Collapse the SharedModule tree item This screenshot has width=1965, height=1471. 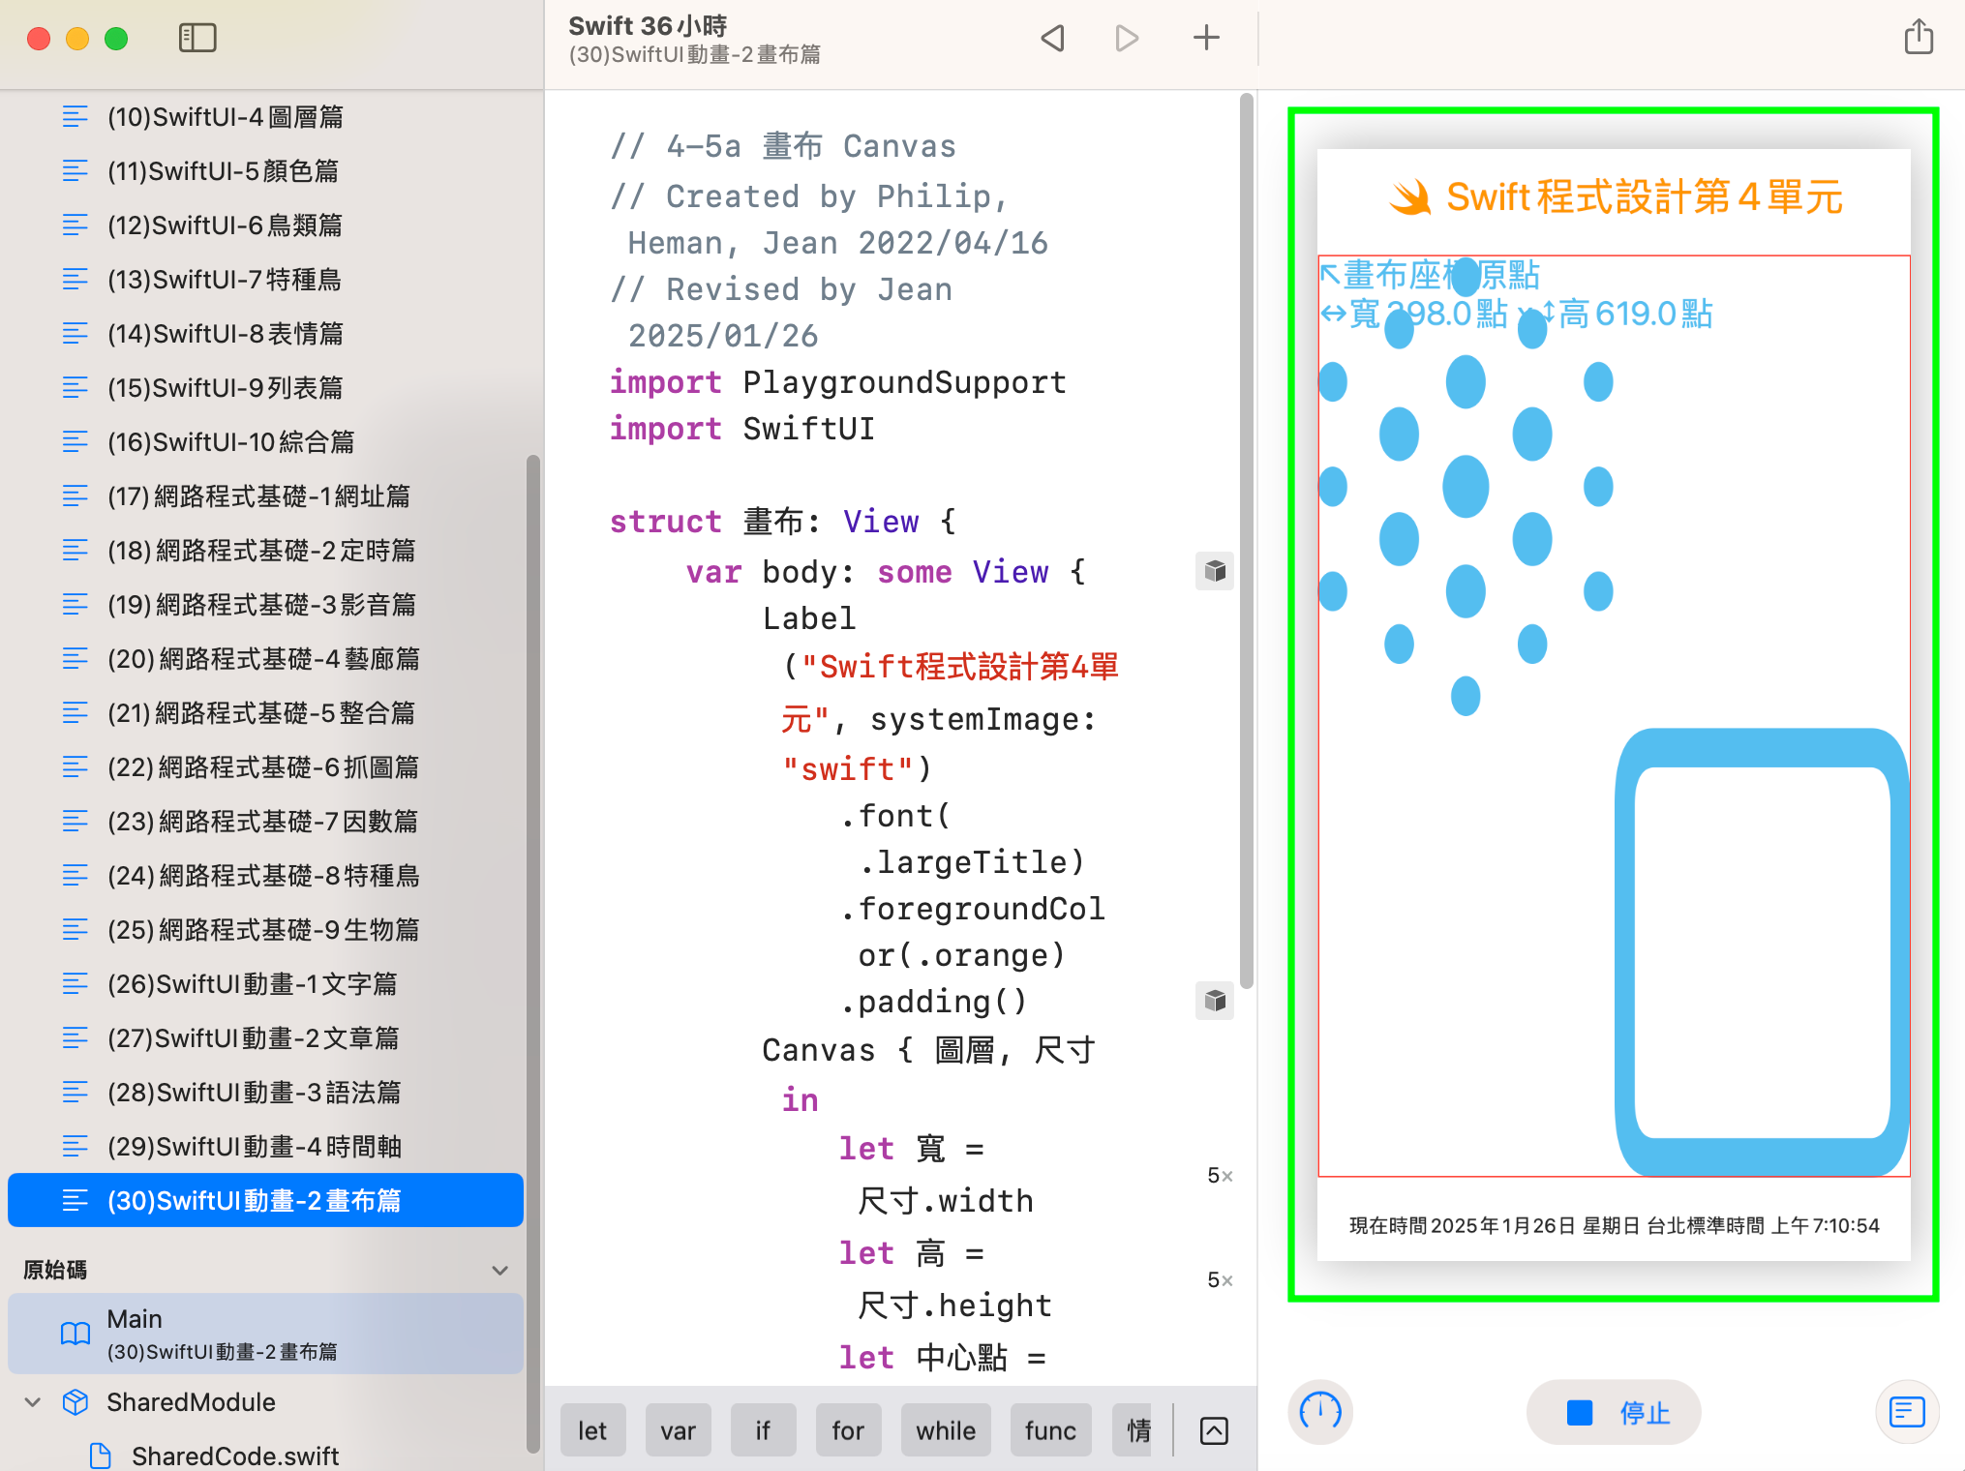pos(32,1401)
